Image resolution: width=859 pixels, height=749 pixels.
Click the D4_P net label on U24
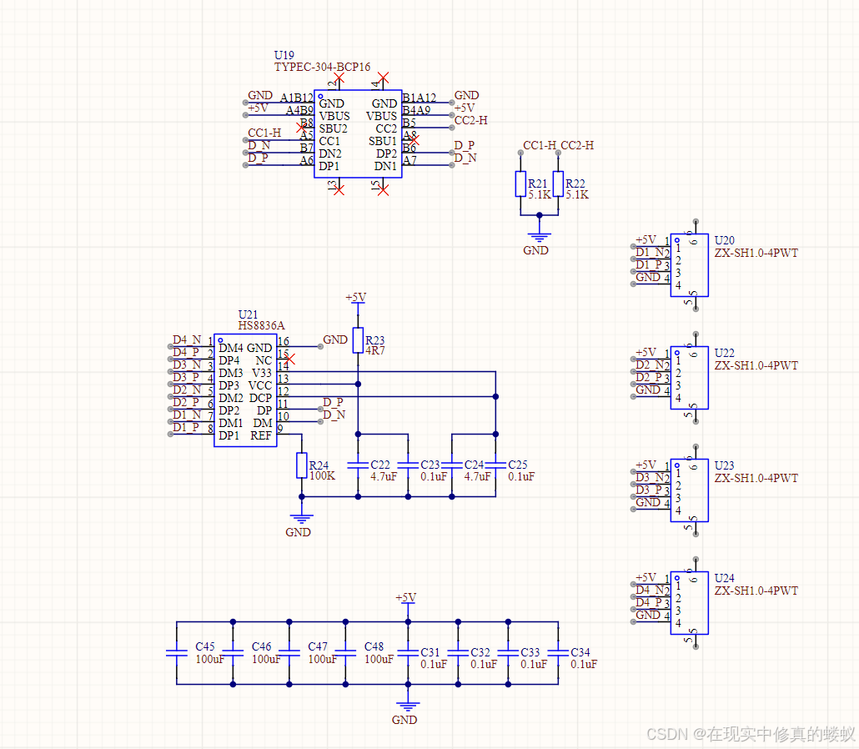click(x=649, y=602)
